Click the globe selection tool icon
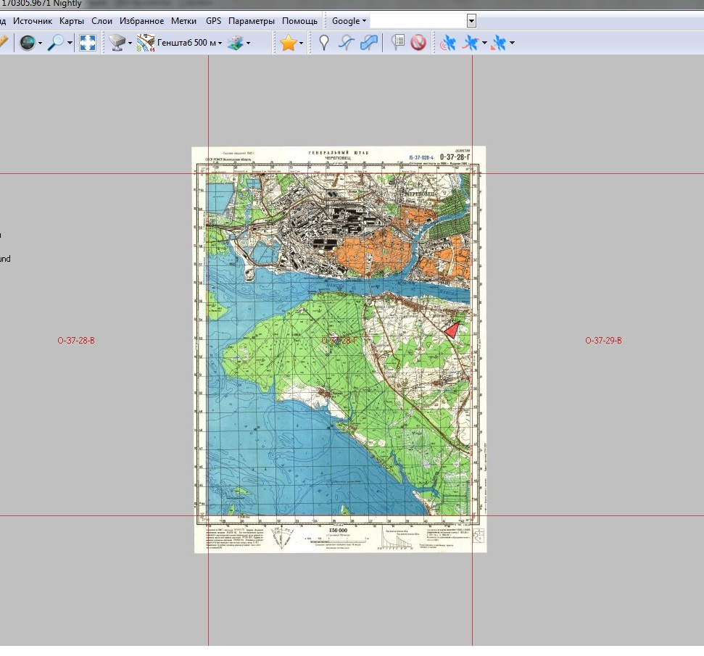Screen dimensions: 704x656 [28, 43]
